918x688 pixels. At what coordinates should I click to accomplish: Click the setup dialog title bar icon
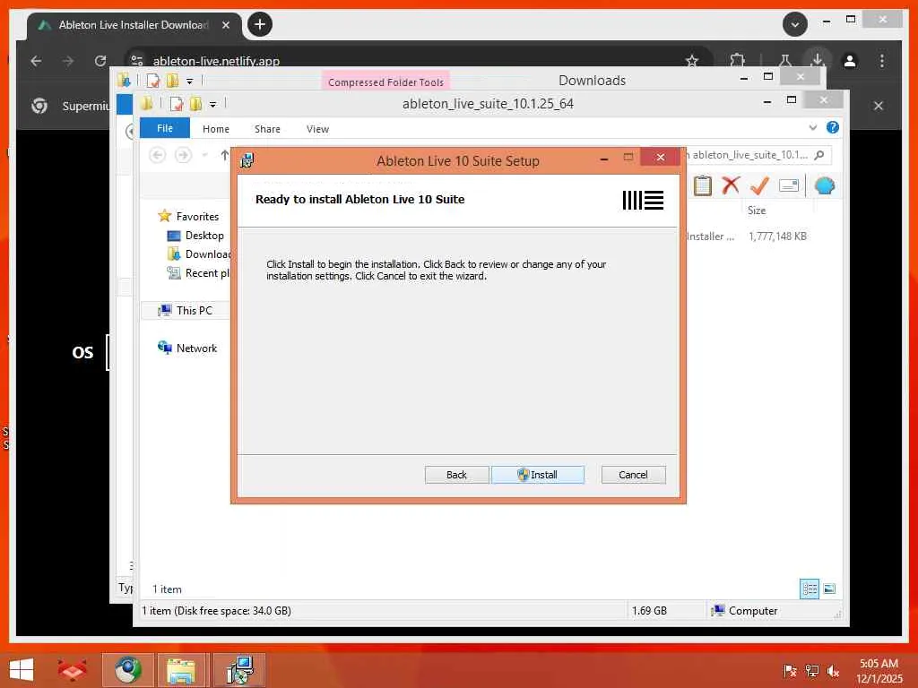(x=247, y=160)
